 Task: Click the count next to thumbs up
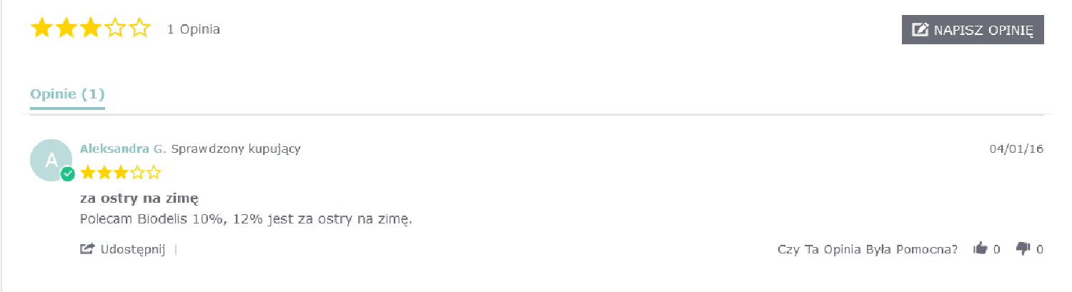996,249
